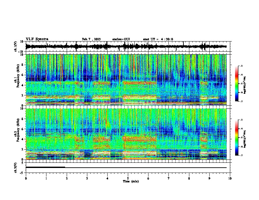Click the "-3" label on ch.1 color bar
This screenshot has height=200, width=259.
(x=241, y=66)
